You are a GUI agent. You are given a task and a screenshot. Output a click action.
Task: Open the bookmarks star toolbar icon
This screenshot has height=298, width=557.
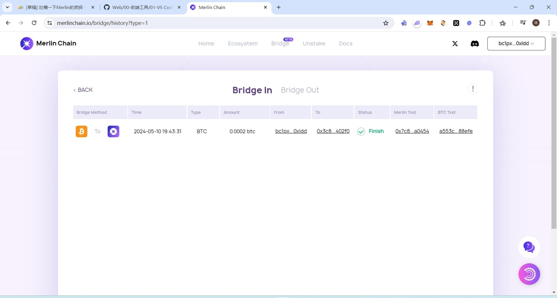point(503,23)
